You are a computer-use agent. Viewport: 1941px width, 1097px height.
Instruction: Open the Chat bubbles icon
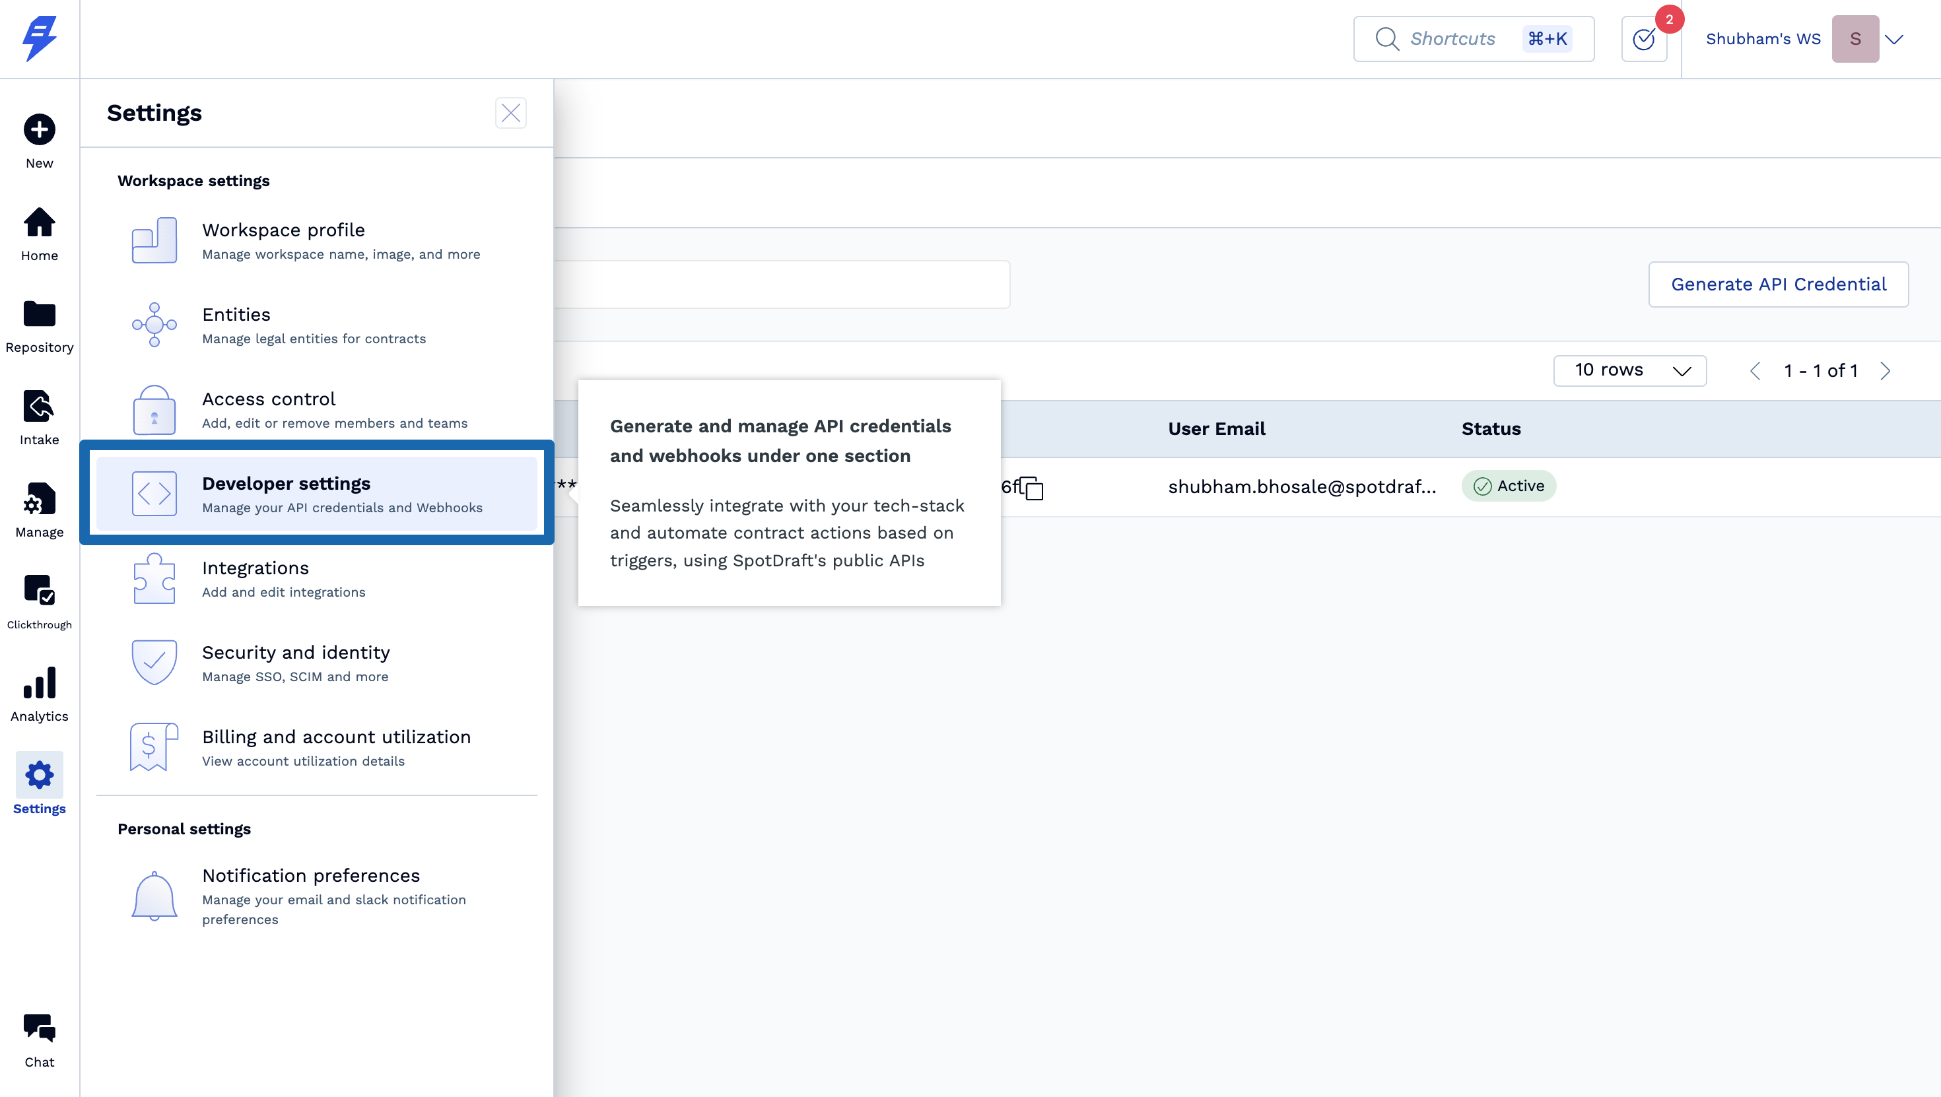[x=39, y=1028]
